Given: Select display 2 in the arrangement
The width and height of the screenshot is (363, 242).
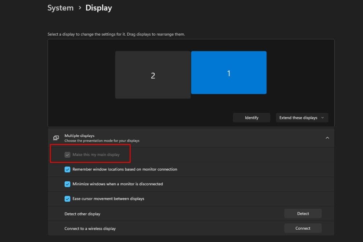Looking at the screenshot, I should tap(153, 75).
